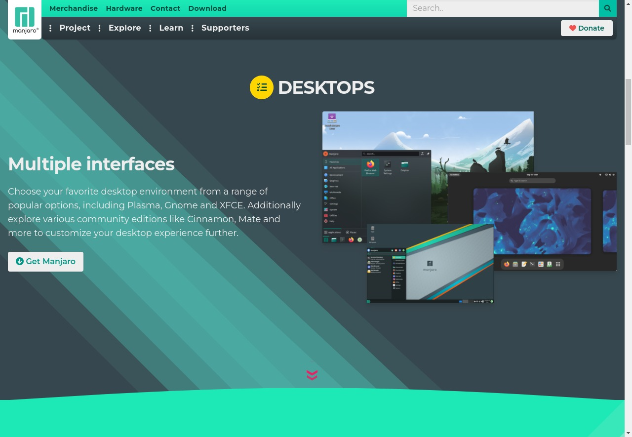Click the Get Manjaro button
This screenshot has width=632, height=437.
coord(45,261)
